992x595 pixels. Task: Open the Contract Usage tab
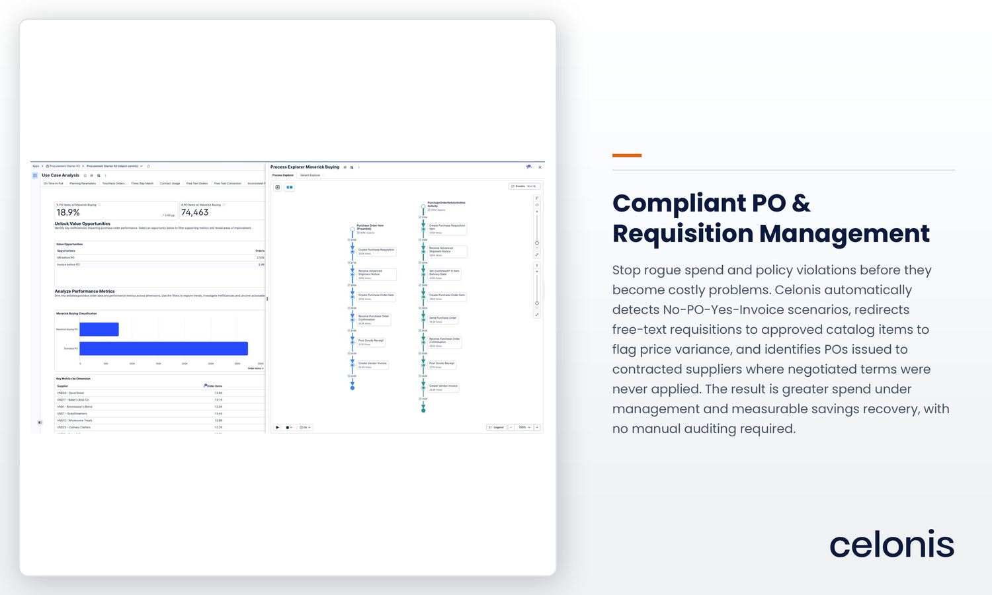(170, 183)
